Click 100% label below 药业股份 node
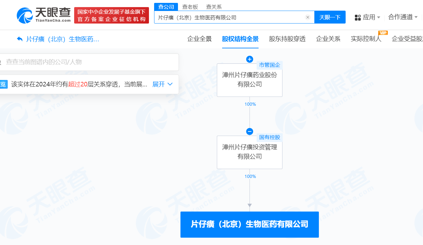 tap(250, 104)
